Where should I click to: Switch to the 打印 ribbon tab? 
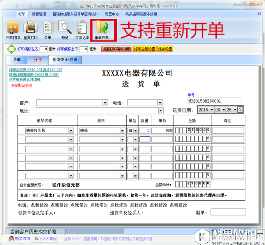point(22,14)
